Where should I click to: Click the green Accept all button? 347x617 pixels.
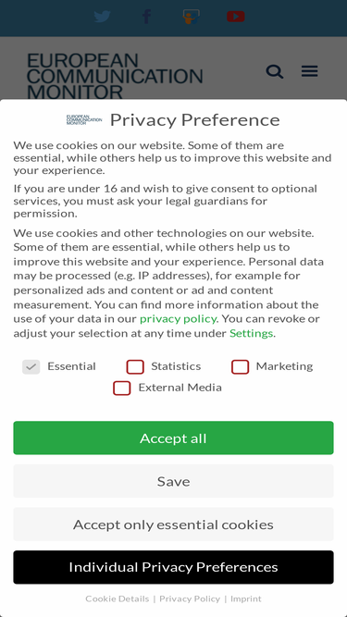(174, 438)
